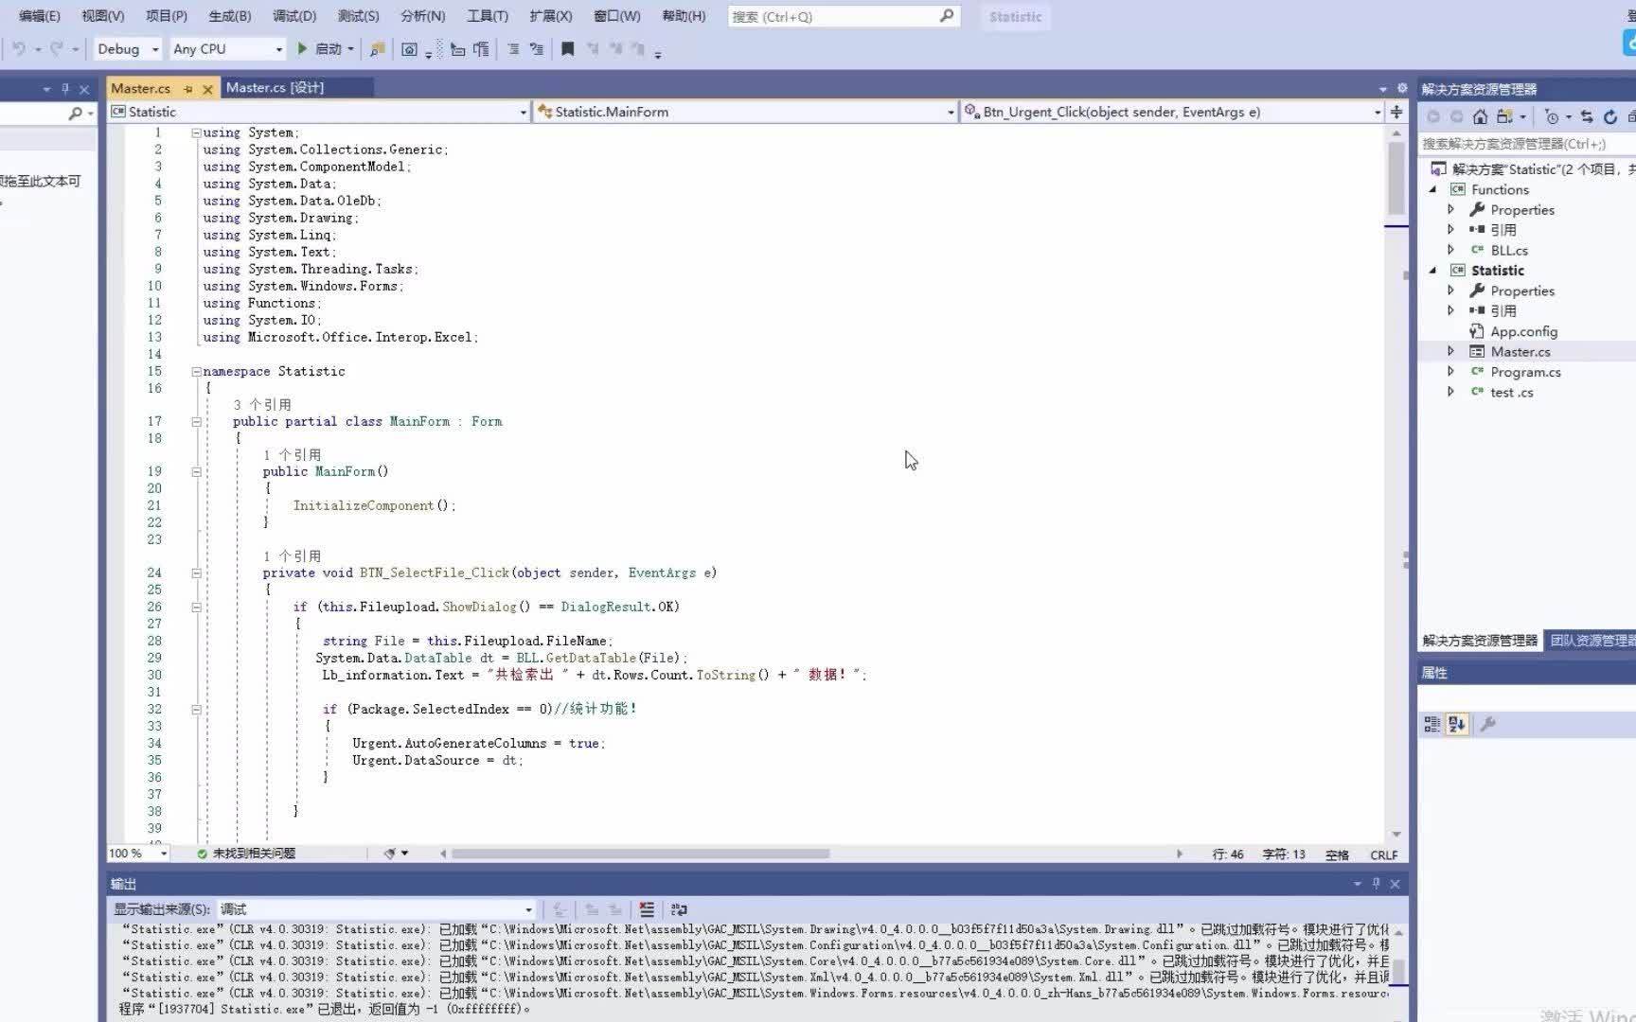Viewport: 1636px width, 1022px height.
Task: Collapse the MainForm class region at line 17
Action: tap(195, 421)
